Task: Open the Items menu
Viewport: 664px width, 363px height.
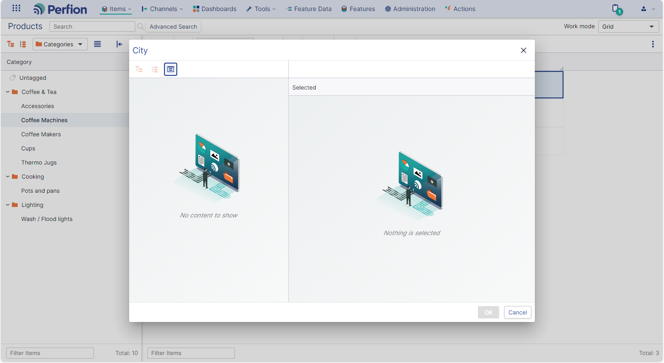Action: (x=116, y=9)
